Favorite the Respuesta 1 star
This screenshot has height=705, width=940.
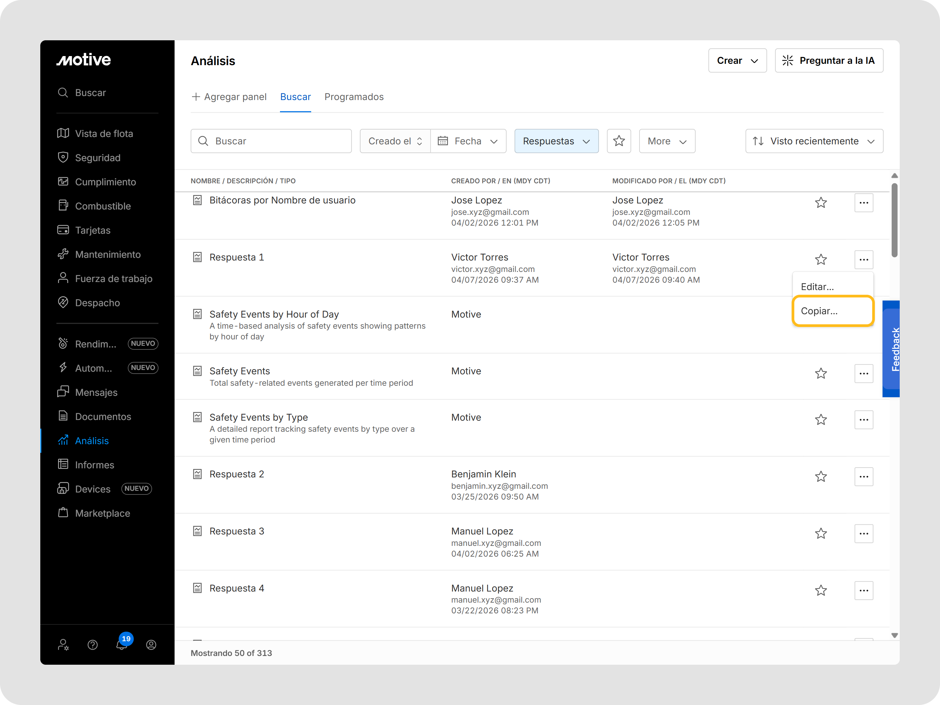tap(820, 259)
